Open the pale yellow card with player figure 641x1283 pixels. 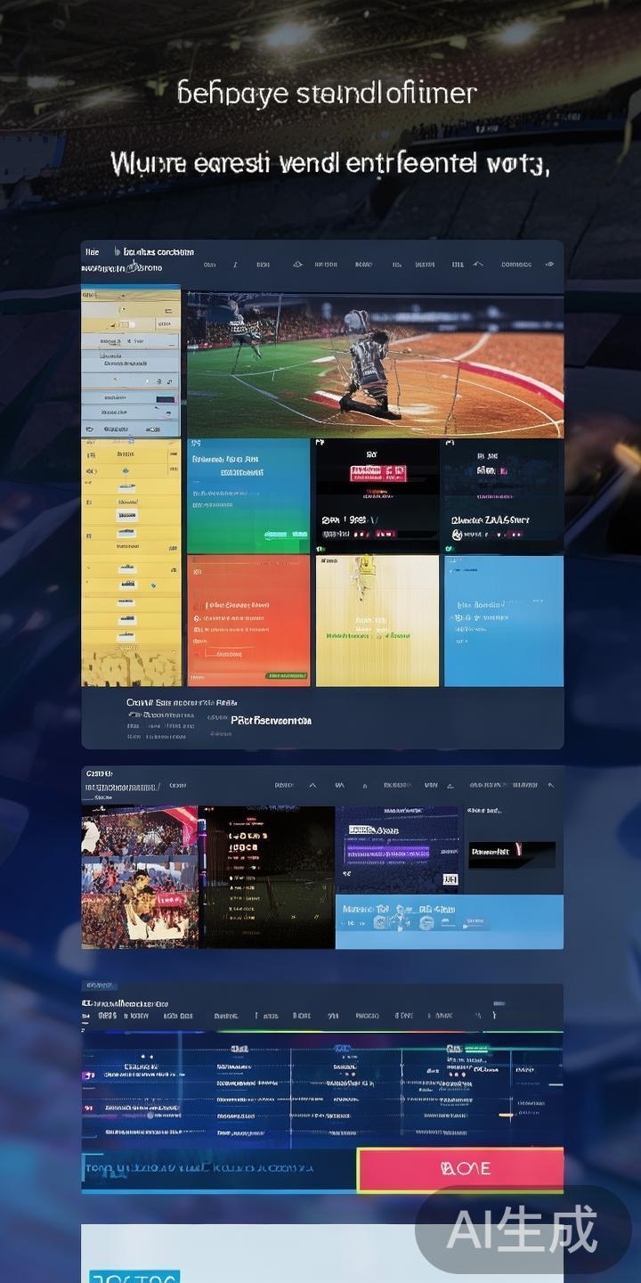click(x=377, y=621)
